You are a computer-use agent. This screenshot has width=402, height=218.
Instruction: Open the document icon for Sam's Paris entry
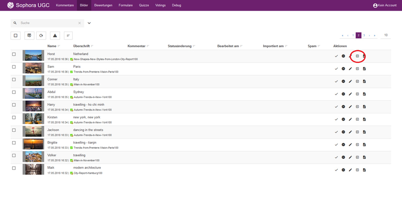click(365, 68)
